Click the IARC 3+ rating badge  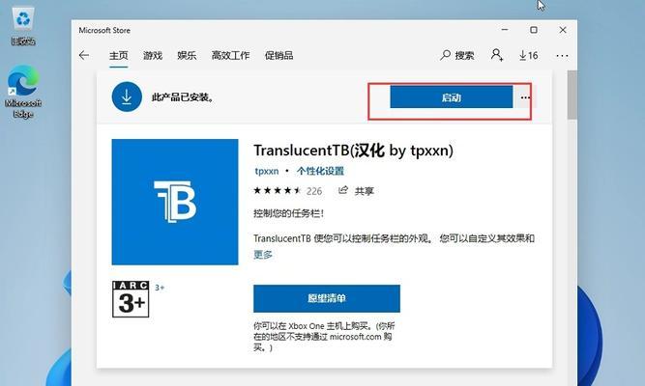click(x=131, y=299)
